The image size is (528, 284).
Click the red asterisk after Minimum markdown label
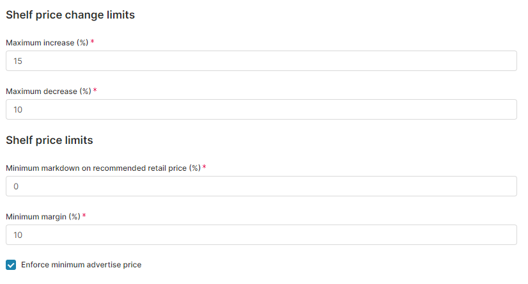tap(205, 167)
